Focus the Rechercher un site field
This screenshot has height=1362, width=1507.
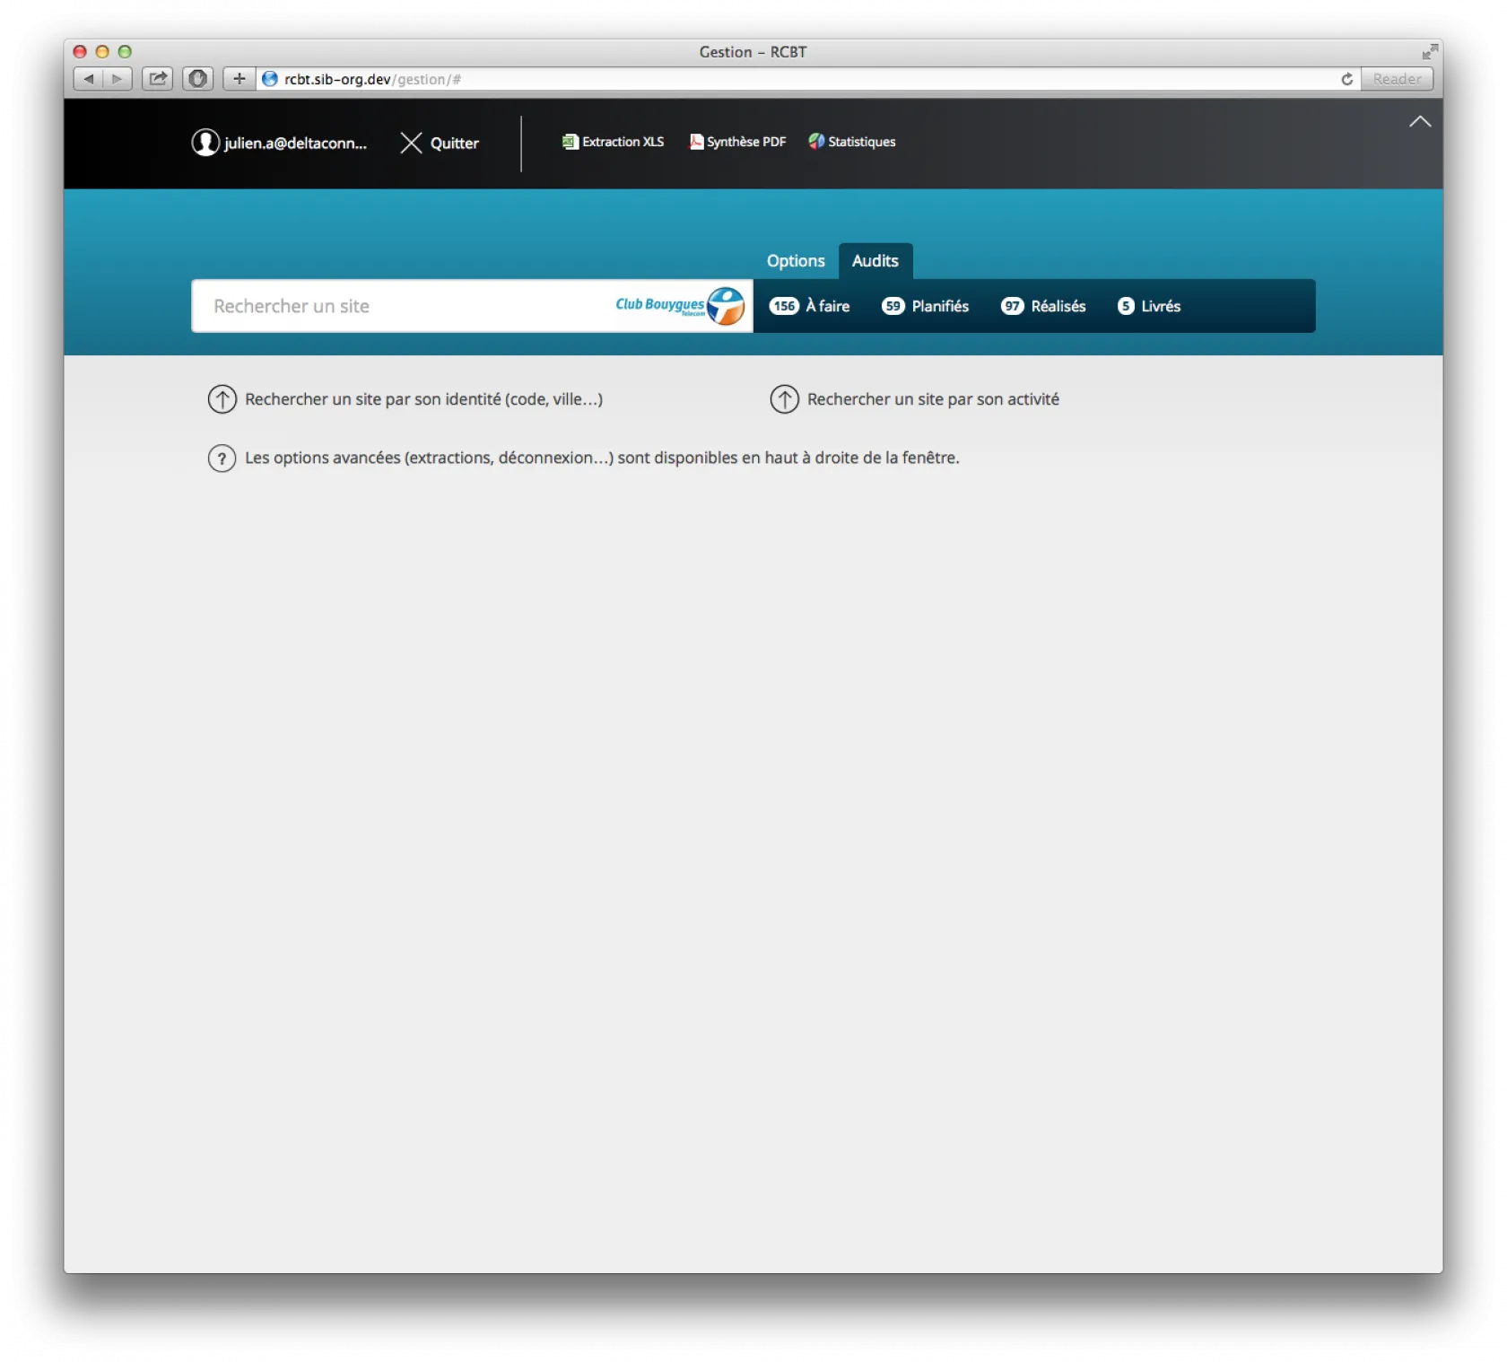coord(404,306)
